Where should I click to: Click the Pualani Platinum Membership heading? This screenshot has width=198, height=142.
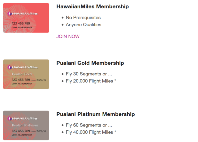(x=96, y=114)
